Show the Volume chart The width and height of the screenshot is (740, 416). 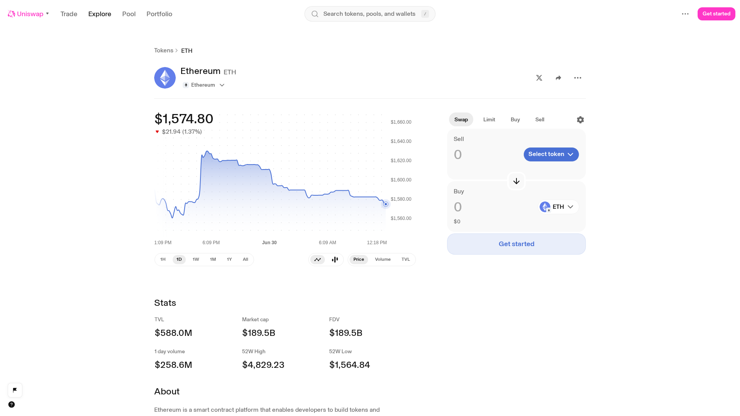pos(383,260)
